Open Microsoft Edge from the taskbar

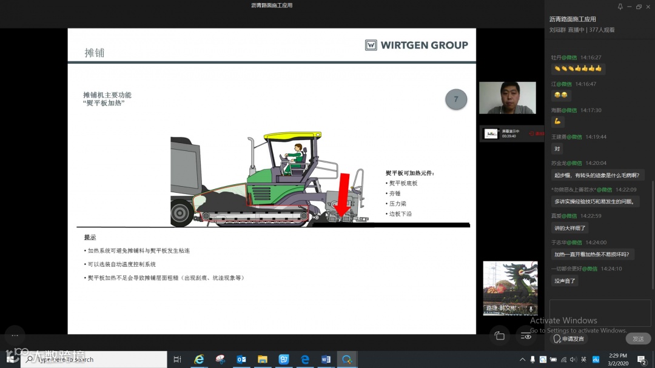(305, 360)
